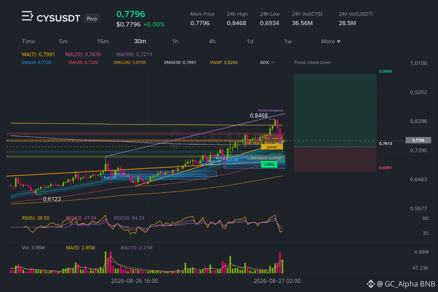Switch to the 4h timeframe
The image size is (438, 292).
[212, 41]
